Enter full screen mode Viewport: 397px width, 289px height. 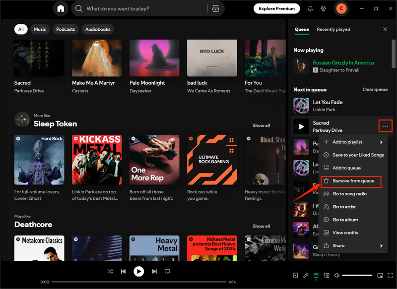tap(390, 275)
